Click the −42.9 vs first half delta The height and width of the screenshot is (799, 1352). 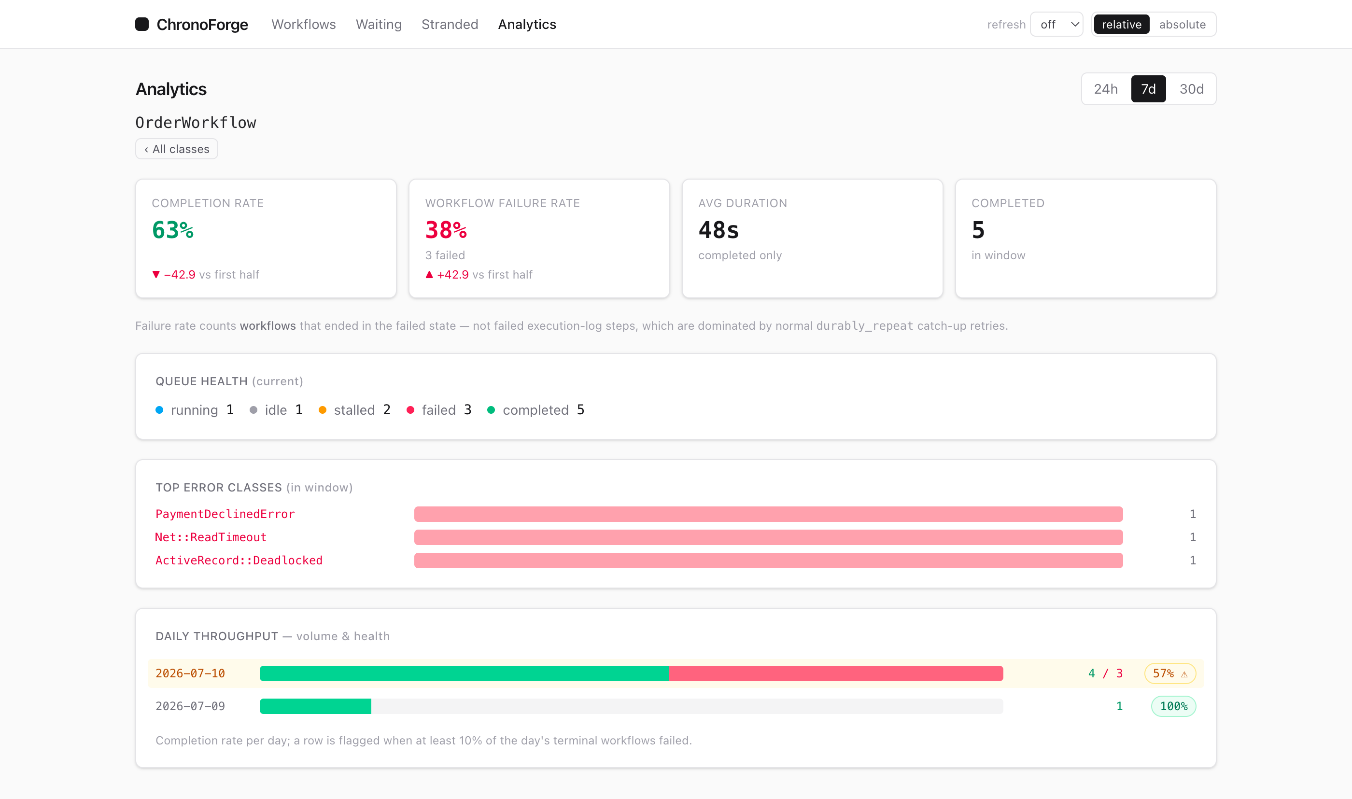205,275
